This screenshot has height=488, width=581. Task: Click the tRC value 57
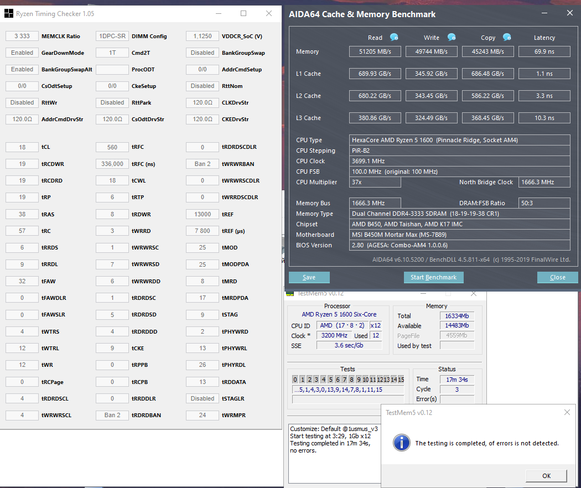(22, 231)
